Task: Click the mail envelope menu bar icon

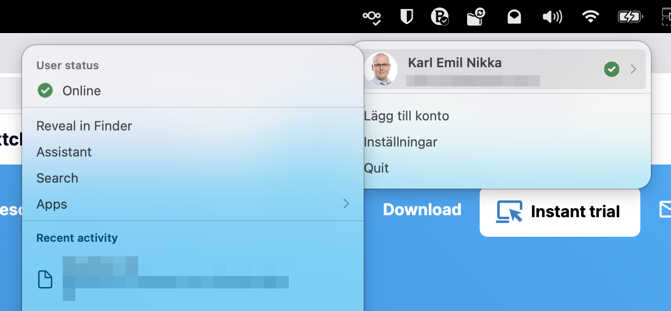Action: pyautogui.click(x=514, y=18)
